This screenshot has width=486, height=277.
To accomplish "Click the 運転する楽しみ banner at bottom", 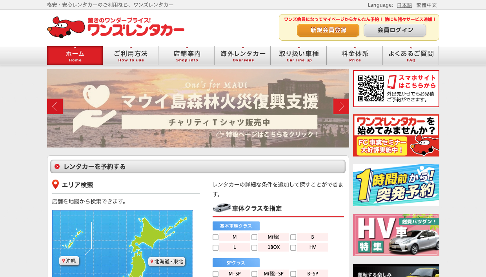I will coord(396,271).
